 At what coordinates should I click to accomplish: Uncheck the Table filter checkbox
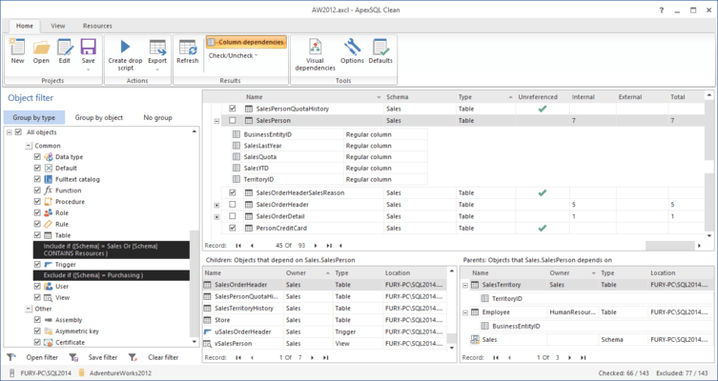(37, 235)
